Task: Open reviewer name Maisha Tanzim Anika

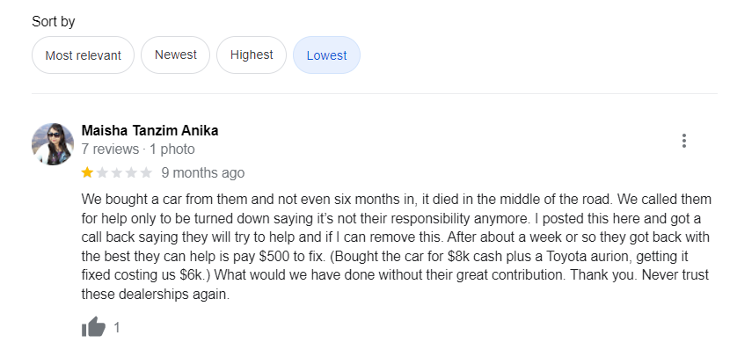Action: coord(150,131)
